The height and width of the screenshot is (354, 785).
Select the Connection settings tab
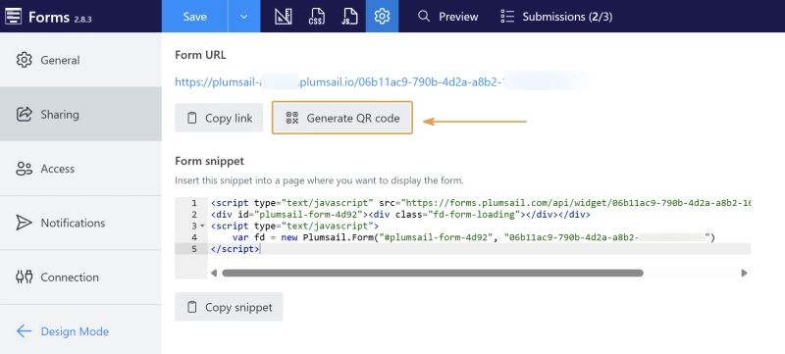click(80, 277)
